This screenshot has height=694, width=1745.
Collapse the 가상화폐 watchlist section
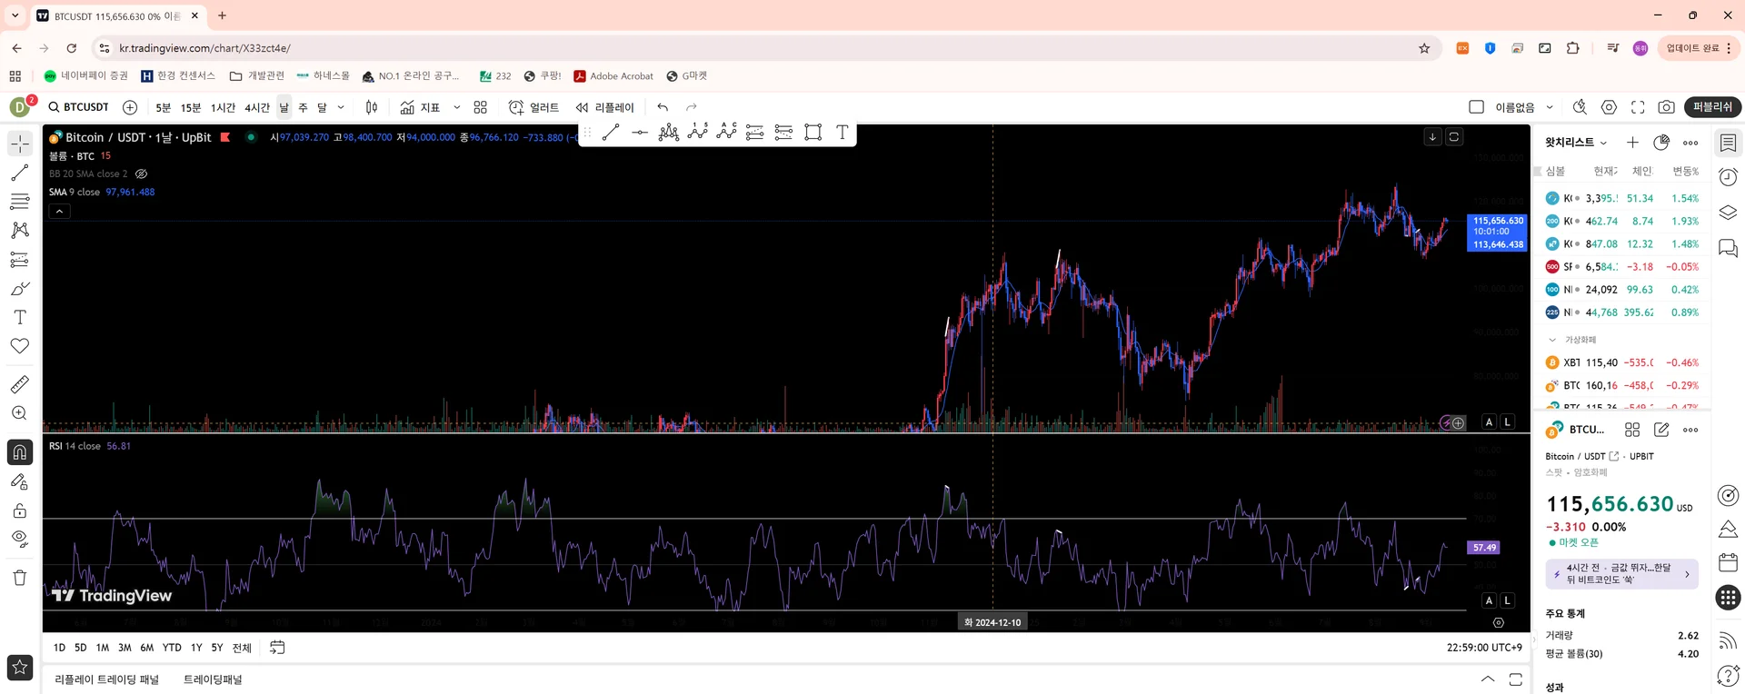coord(1552,340)
